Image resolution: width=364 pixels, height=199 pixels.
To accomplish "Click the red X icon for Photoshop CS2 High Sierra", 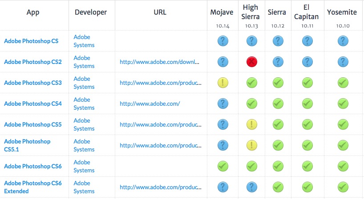I will [252, 62].
